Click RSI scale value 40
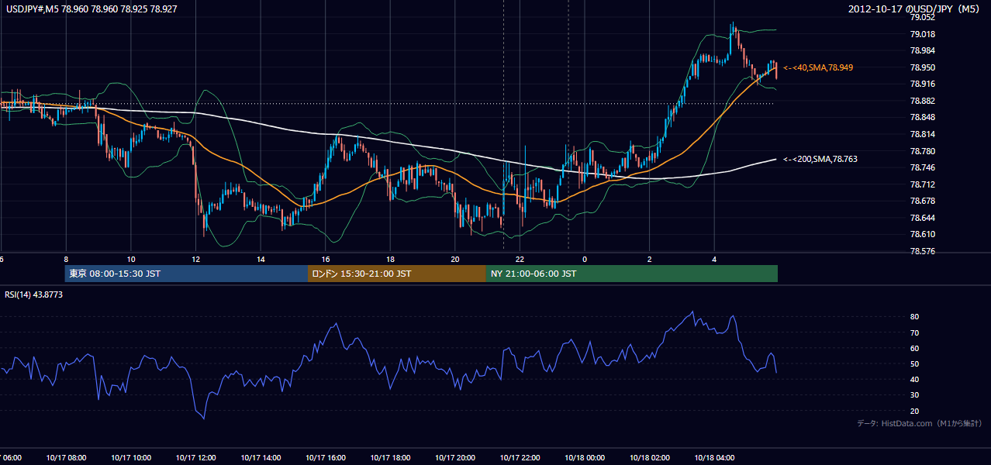Image resolution: width=991 pixels, height=465 pixels. [914, 380]
